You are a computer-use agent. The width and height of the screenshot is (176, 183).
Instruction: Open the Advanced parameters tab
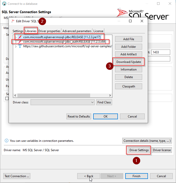pos(77,31)
